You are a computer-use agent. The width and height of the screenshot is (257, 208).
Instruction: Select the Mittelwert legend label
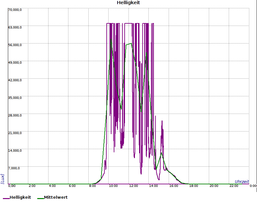click(x=56, y=197)
